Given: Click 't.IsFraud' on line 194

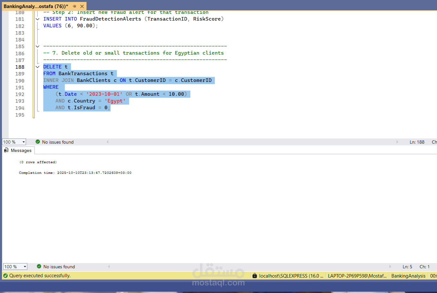Looking at the screenshot, I should coord(81,108).
